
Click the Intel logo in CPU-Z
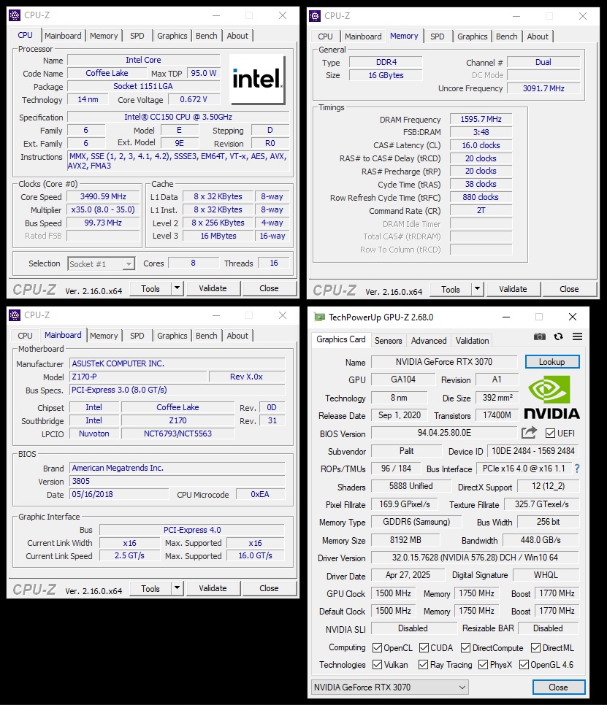pyautogui.click(x=257, y=80)
